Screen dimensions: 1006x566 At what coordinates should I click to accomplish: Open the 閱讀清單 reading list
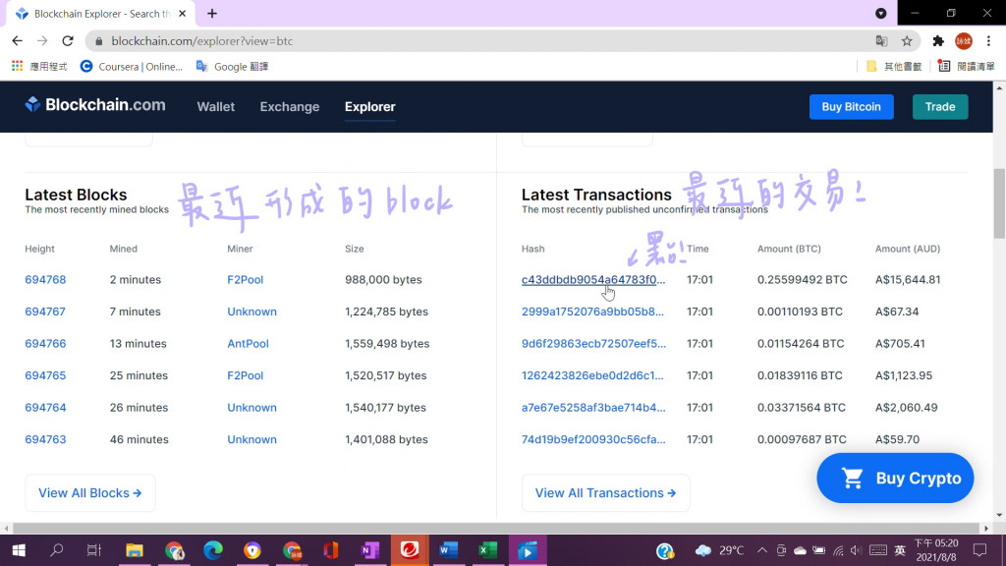(x=967, y=66)
